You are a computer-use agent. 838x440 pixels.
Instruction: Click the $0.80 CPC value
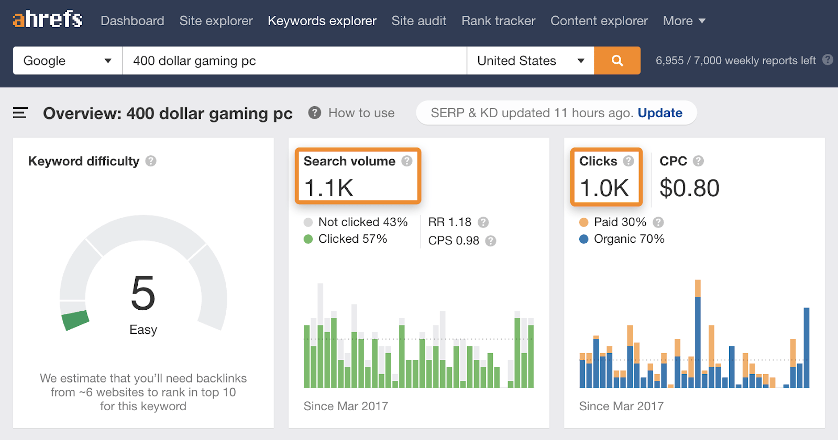[689, 188]
